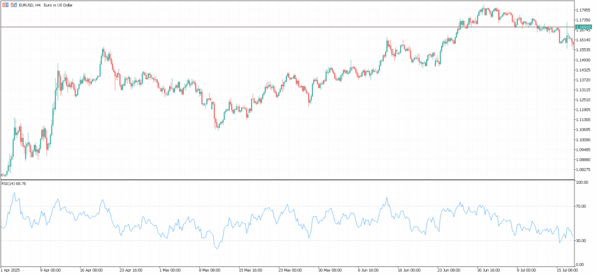Click the RSI(14) 68.76 indicator label
Viewport: 596px width, 274px height.
click(x=14, y=184)
